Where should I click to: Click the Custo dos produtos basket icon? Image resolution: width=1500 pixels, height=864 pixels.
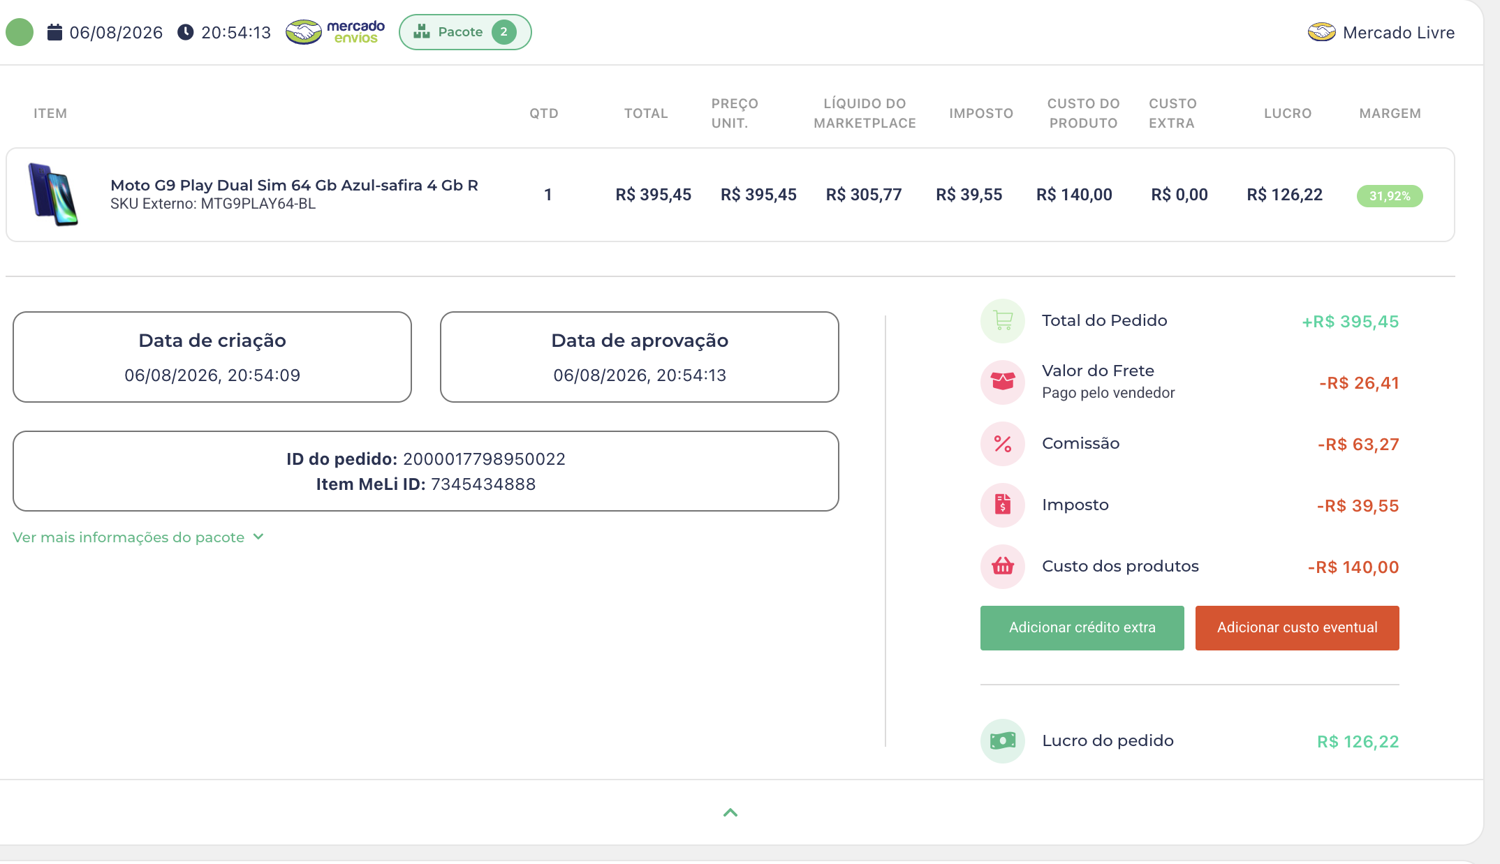[1003, 567]
